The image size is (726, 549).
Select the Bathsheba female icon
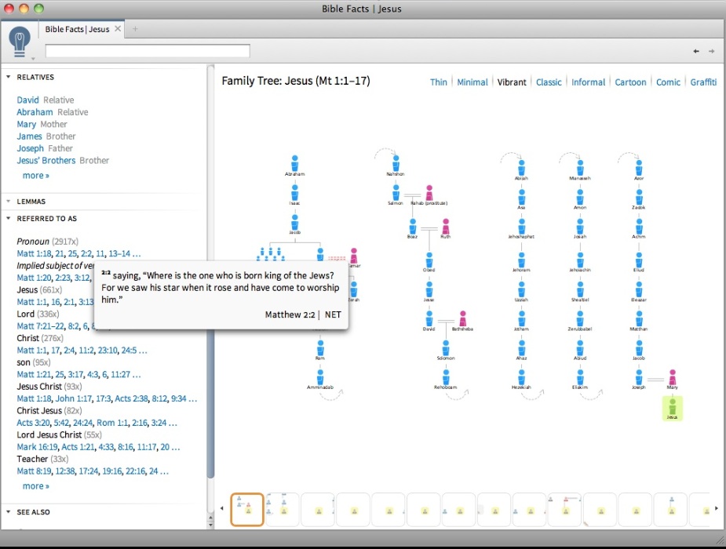coord(463,318)
